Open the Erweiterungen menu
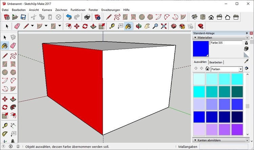Screen dimensions: 254x150 pos(111,10)
